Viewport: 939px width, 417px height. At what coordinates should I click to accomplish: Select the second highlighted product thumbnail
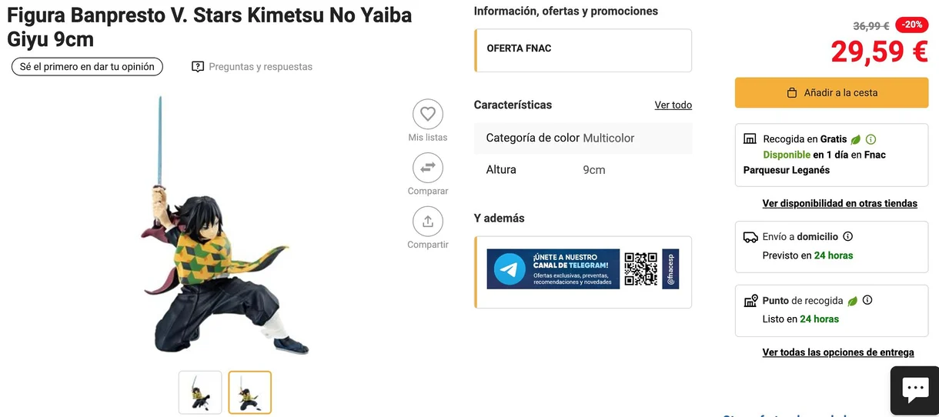(x=250, y=392)
